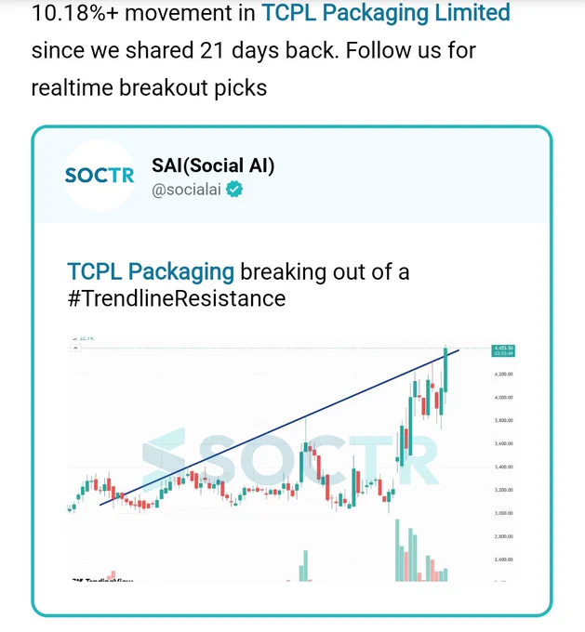Click the quoted post header area
Viewport: 585px width, 632px height.
pos(292,176)
